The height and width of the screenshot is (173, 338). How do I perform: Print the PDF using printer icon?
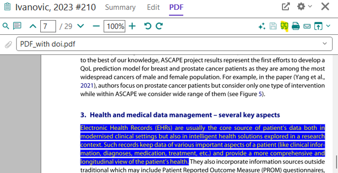pyautogui.click(x=296, y=26)
